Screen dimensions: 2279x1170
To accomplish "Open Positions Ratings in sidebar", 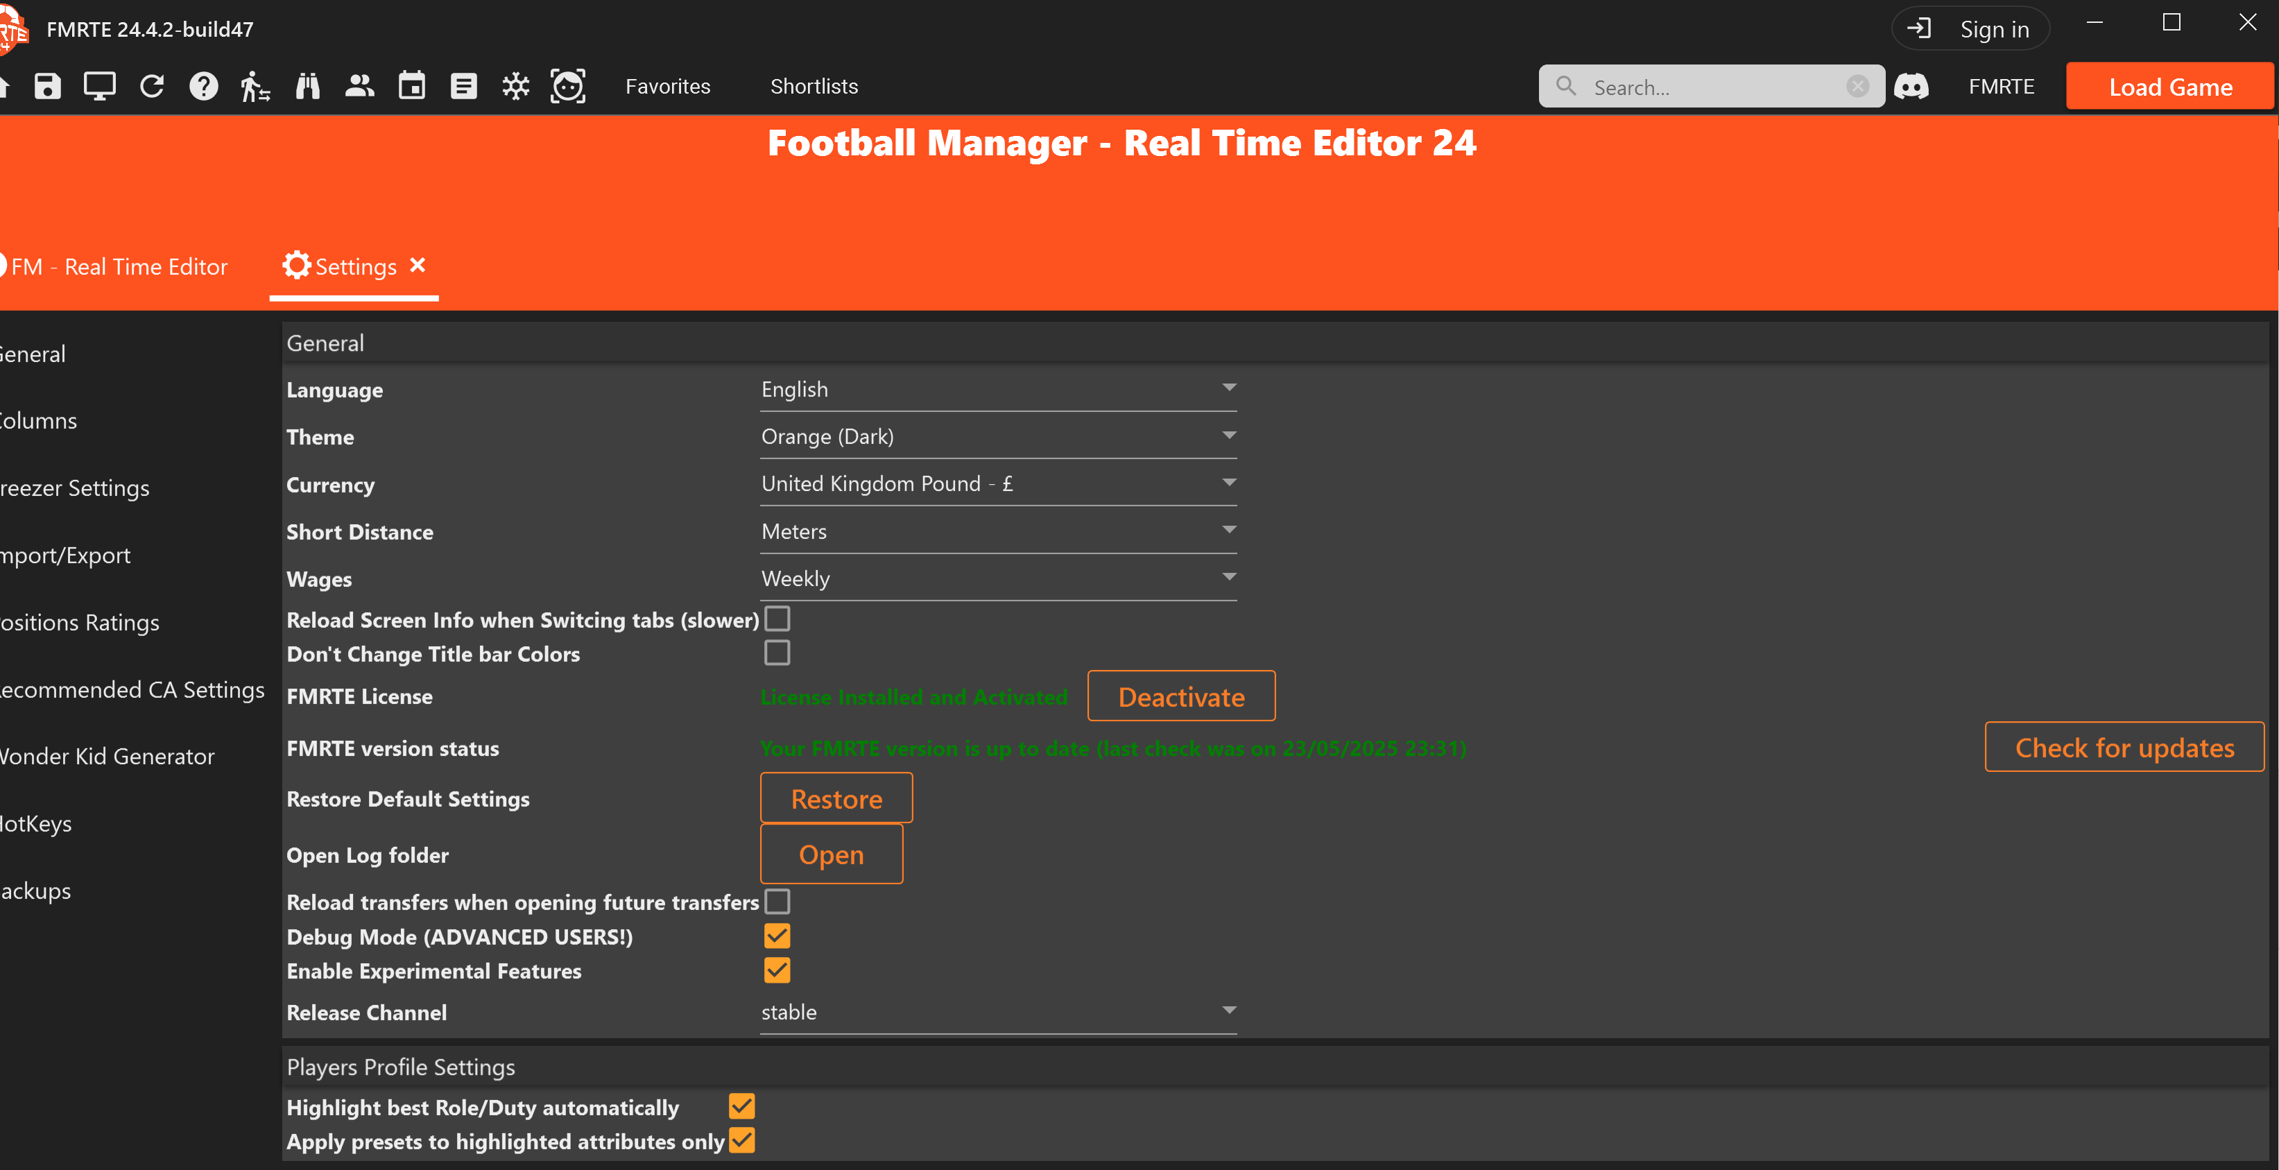I will point(80,622).
